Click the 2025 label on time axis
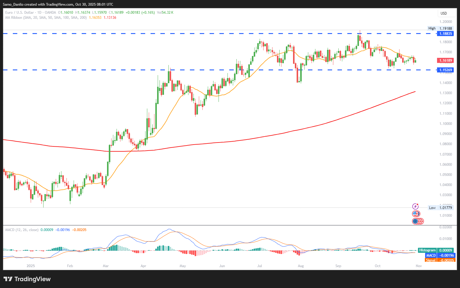Viewport: 460px width, 288px height. (x=31, y=266)
